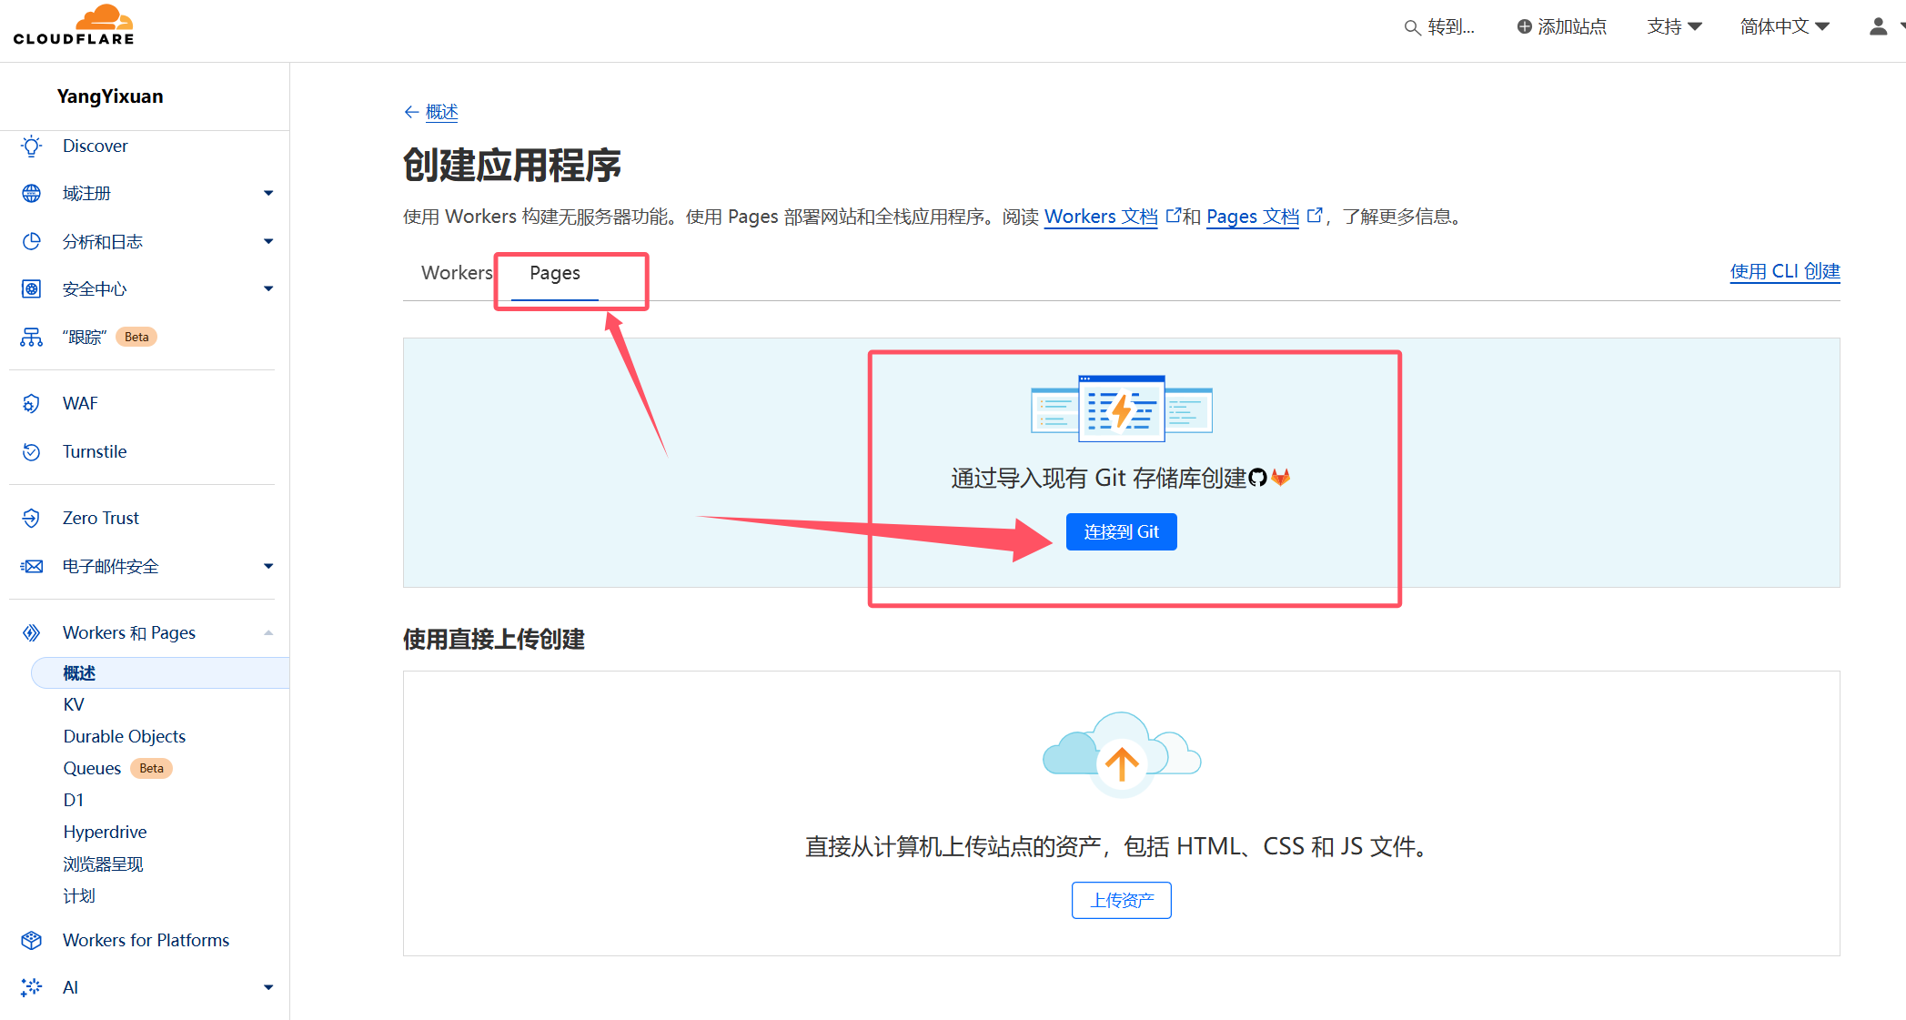Open the user account profile icon
The height and width of the screenshot is (1020, 1906).
click(1878, 26)
